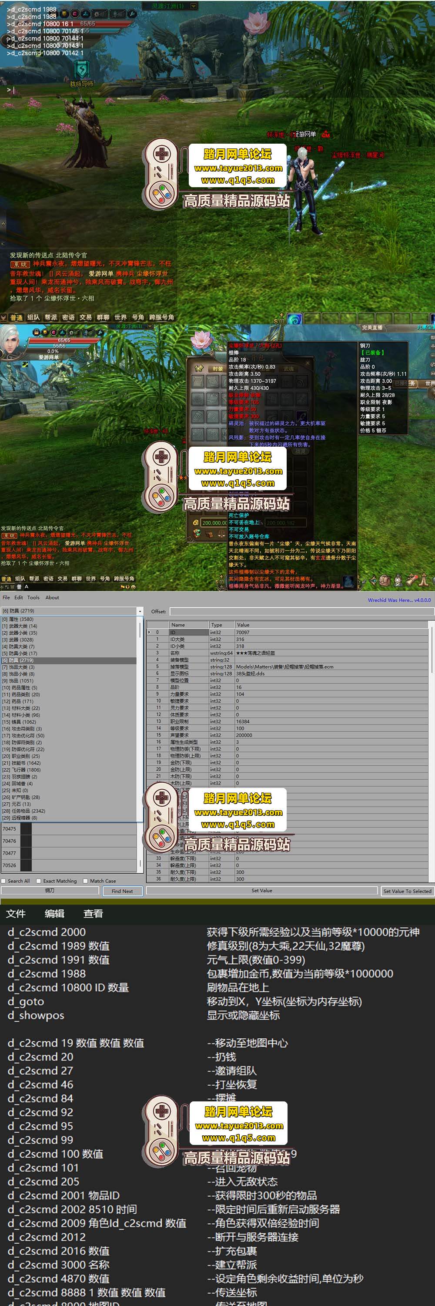This screenshot has width=435, height=1306.
Task: Click the gold coin icon in inventory
Action: (x=195, y=522)
